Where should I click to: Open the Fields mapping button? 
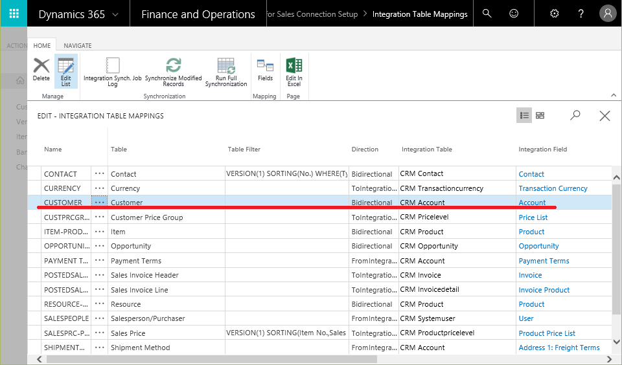click(265, 70)
